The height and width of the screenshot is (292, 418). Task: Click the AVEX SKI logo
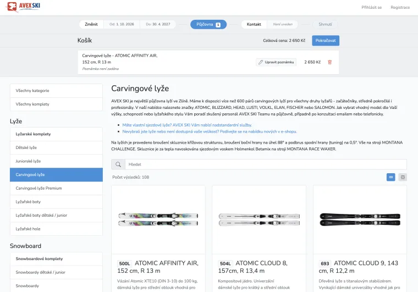tap(24, 7)
